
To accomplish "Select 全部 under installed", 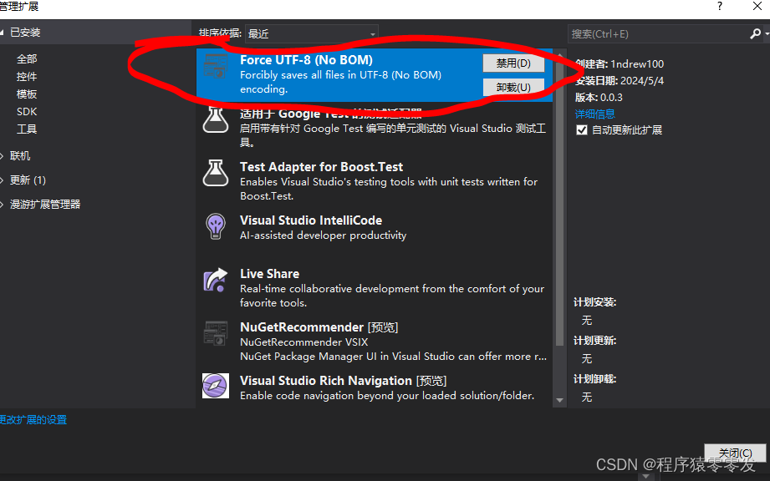I will [27, 58].
